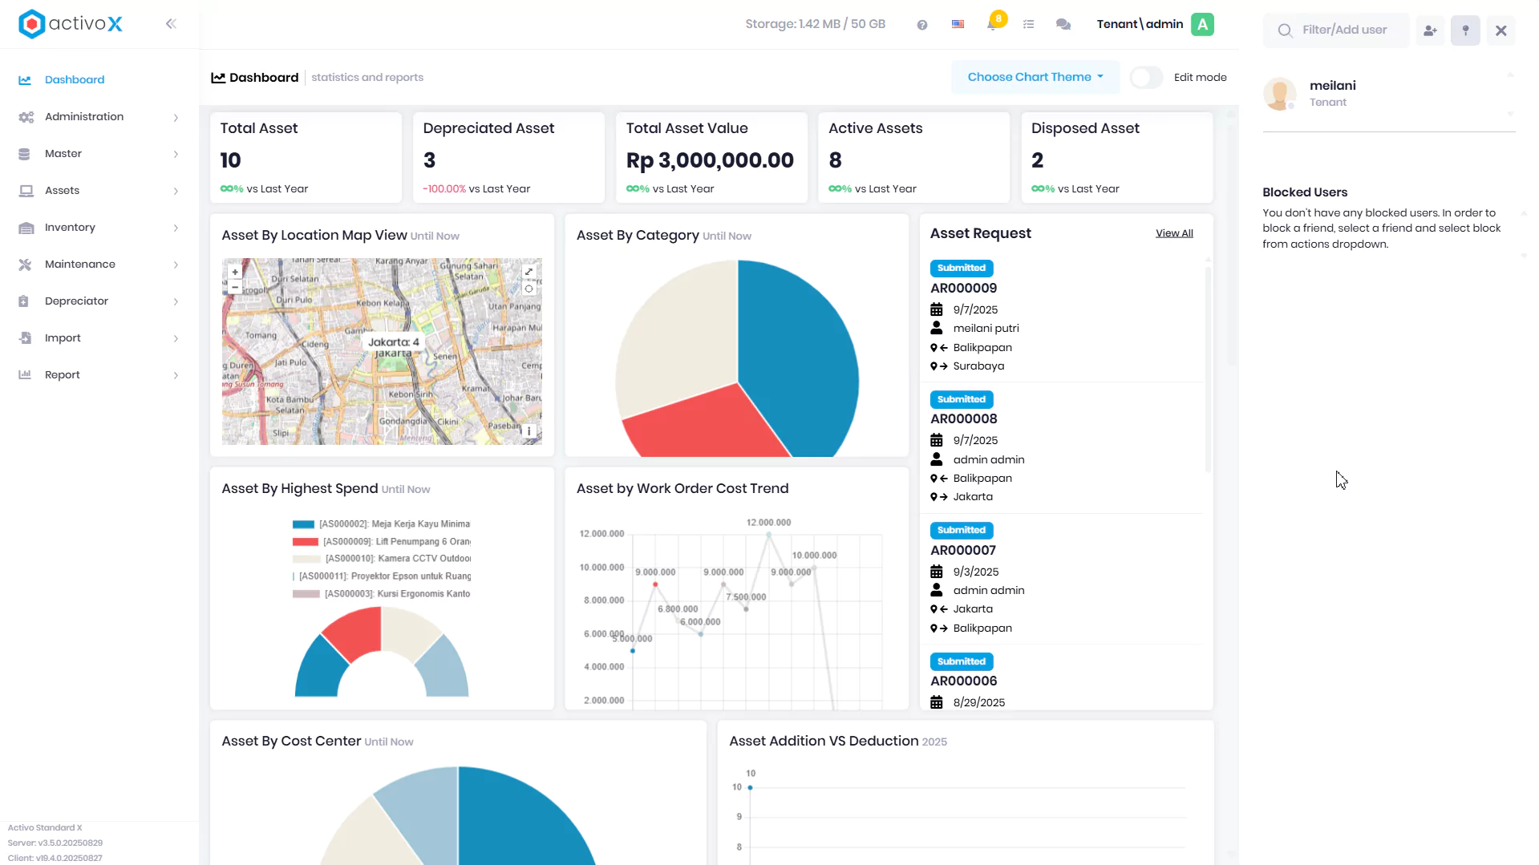The height and width of the screenshot is (865, 1539).
Task: Open asset request AR000007
Action: (x=963, y=551)
